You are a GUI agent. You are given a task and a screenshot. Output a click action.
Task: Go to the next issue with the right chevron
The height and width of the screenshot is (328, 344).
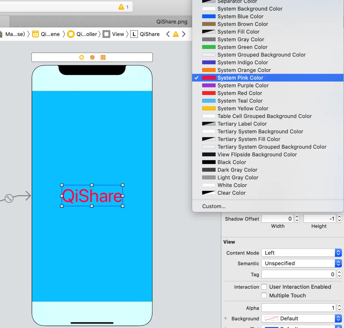point(184,34)
